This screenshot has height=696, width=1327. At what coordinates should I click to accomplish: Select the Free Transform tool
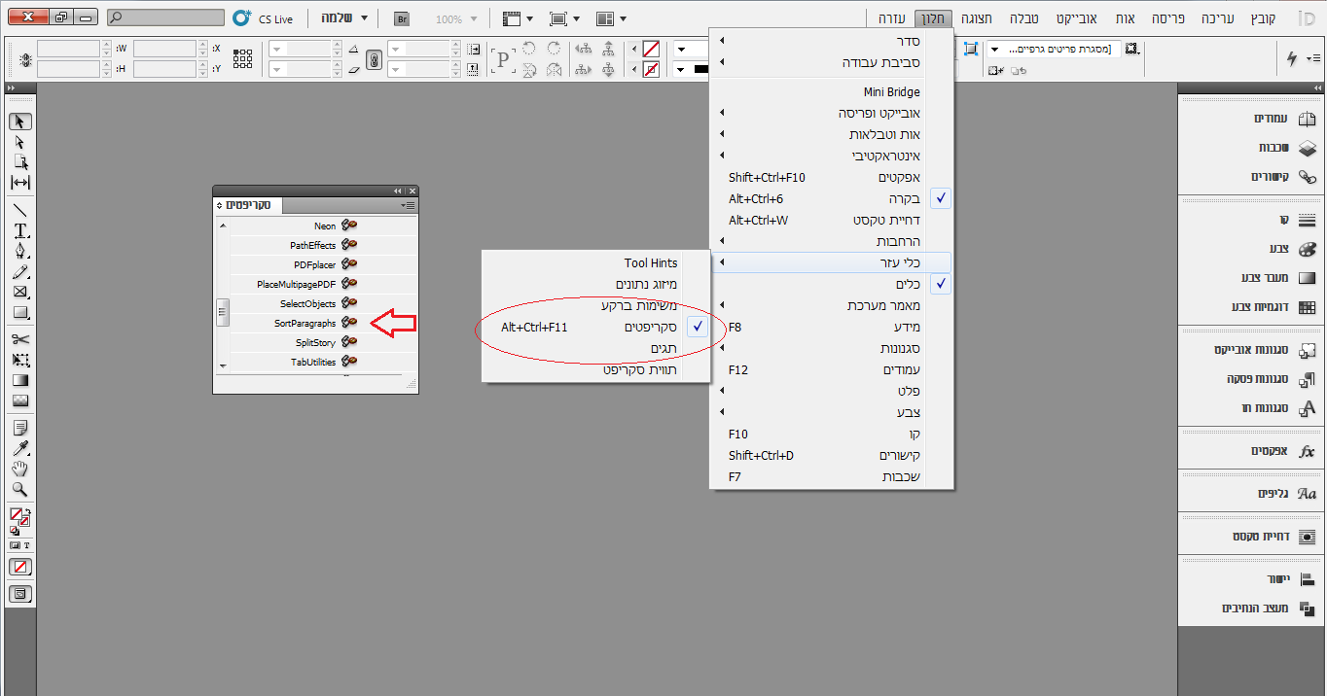click(x=20, y=360)
